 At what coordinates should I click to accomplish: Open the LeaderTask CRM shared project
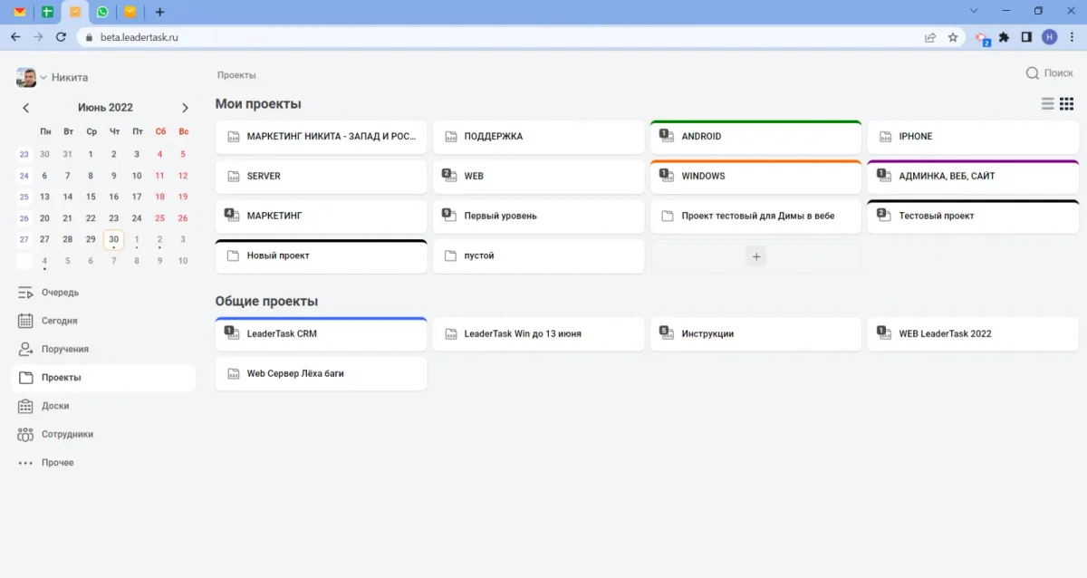(321, 333)
